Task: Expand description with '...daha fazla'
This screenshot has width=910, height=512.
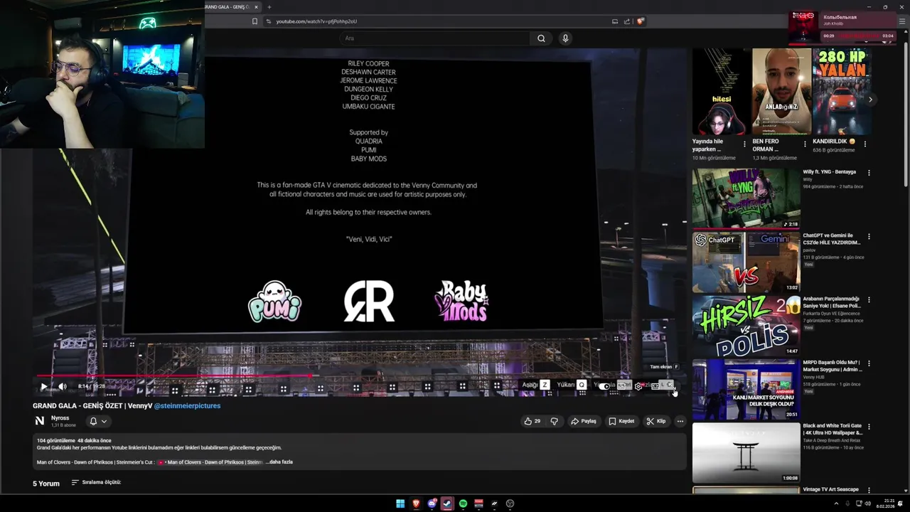Action: pyautogui.click(x=279, y=462)
